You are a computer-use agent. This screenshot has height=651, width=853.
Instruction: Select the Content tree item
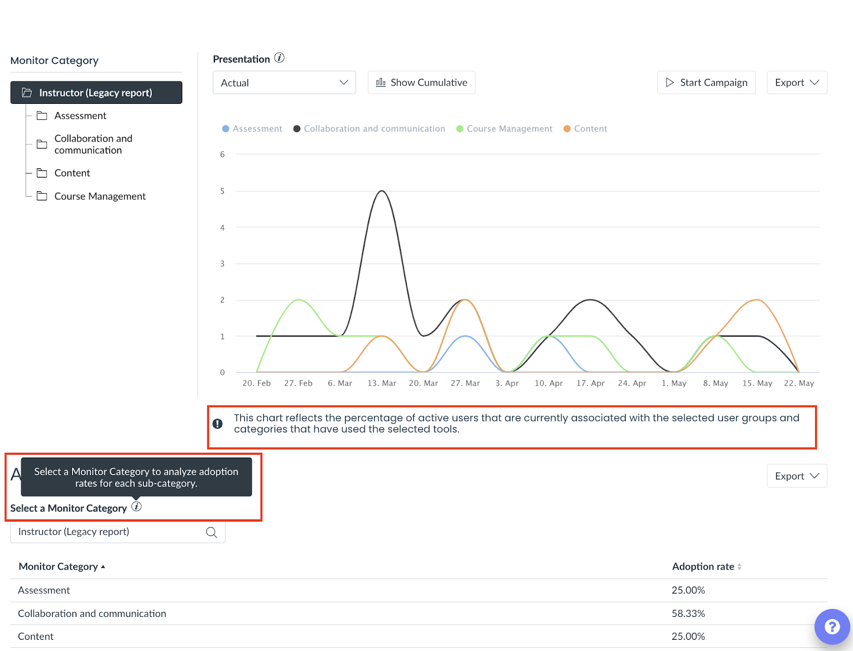[72, 173]
